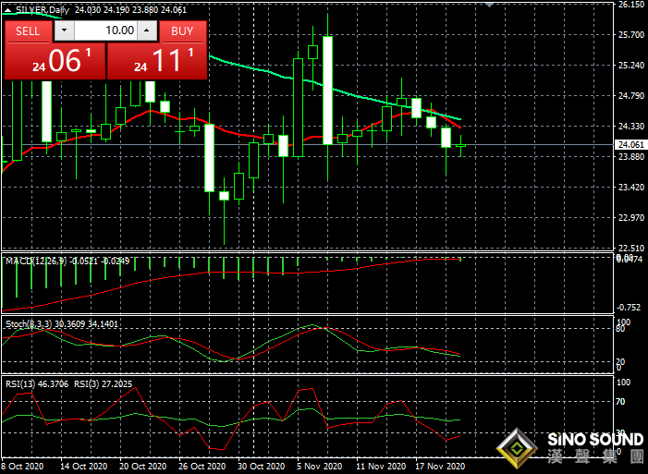
Task: Click the current price label 24.061
Action: pyautogui.click(x=630, y=145)
